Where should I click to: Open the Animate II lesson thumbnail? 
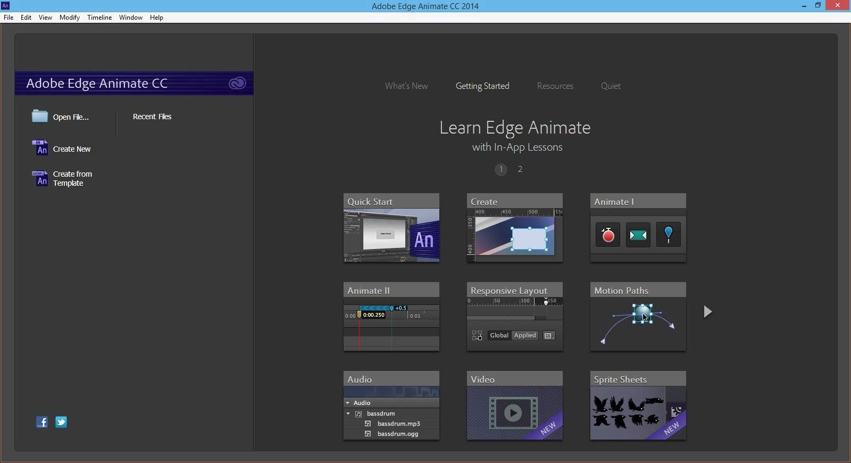(391, 324)
